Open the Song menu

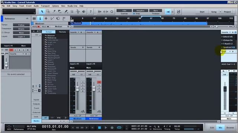(15, 6)
